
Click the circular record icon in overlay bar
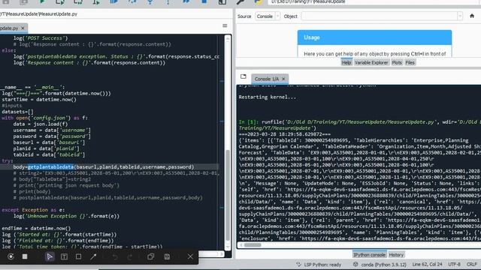[11, 256]
